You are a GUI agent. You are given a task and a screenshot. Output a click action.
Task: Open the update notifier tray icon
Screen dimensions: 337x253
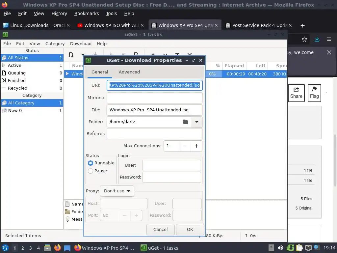[x=317, y=247]
